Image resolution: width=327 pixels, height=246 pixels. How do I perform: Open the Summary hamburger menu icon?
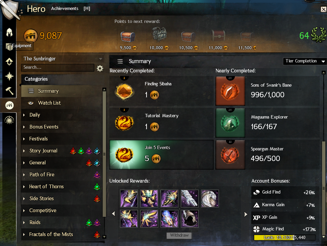click(120, 61)
